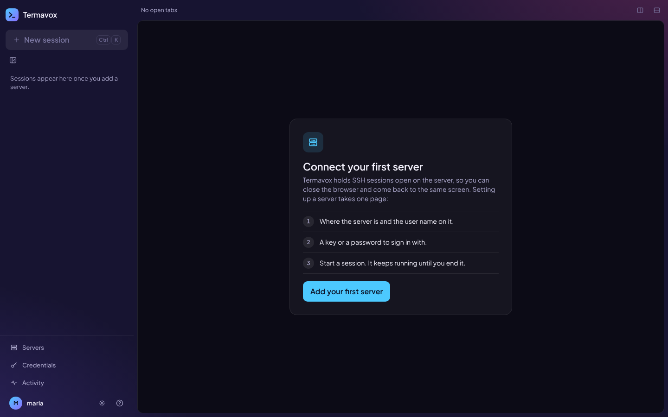Click step "Where the server is" text
Screen dimensions: 668x417
[x=386, y=221]
